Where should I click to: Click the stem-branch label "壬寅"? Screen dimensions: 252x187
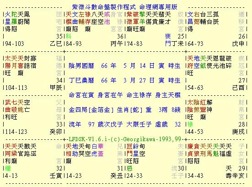coord(56,176)
